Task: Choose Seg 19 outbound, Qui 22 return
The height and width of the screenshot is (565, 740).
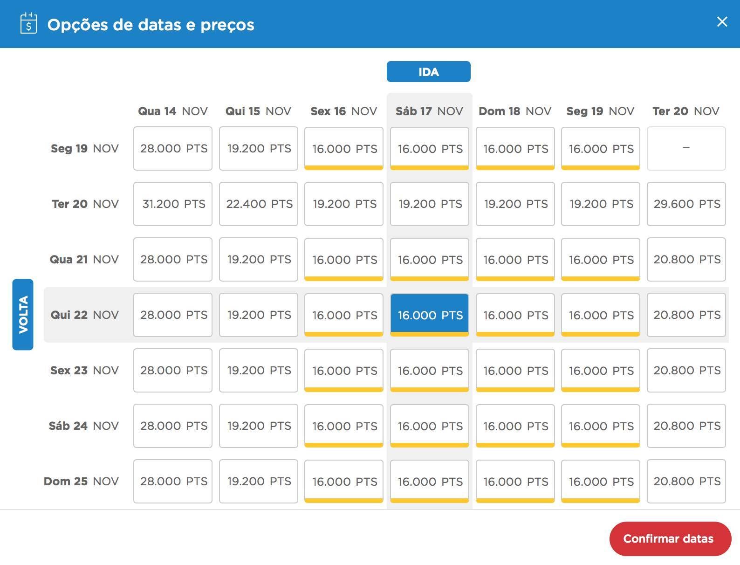Action: (601, 315)
